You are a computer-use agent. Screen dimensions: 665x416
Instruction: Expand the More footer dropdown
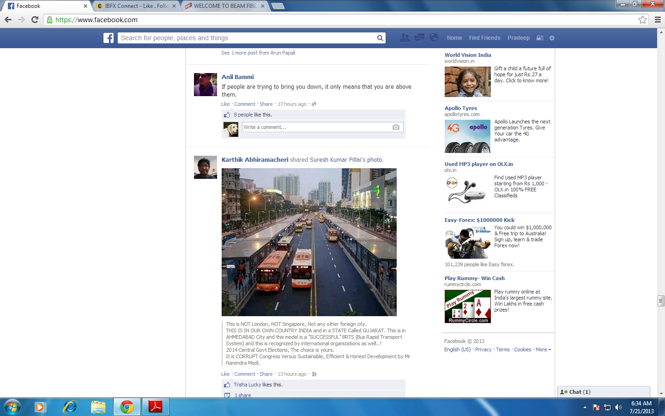[x=543, y=349]
